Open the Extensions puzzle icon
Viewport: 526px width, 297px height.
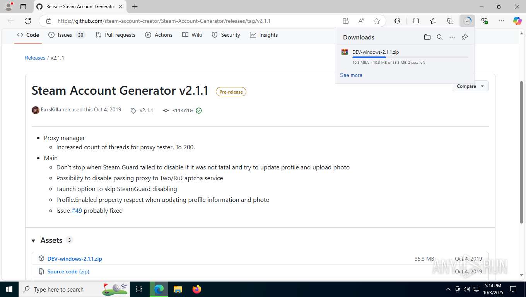tap(397, 21)
